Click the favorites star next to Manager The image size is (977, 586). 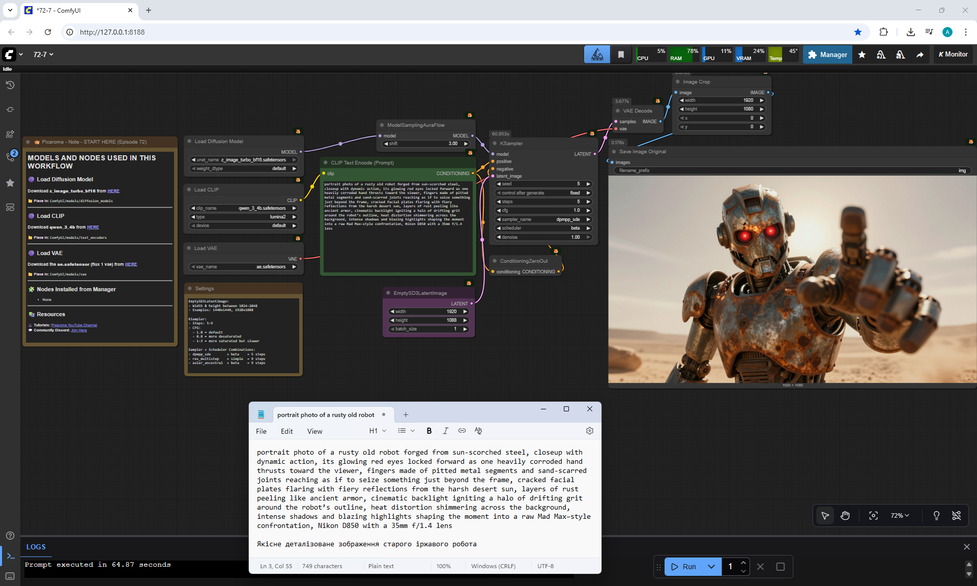[862, 54]
